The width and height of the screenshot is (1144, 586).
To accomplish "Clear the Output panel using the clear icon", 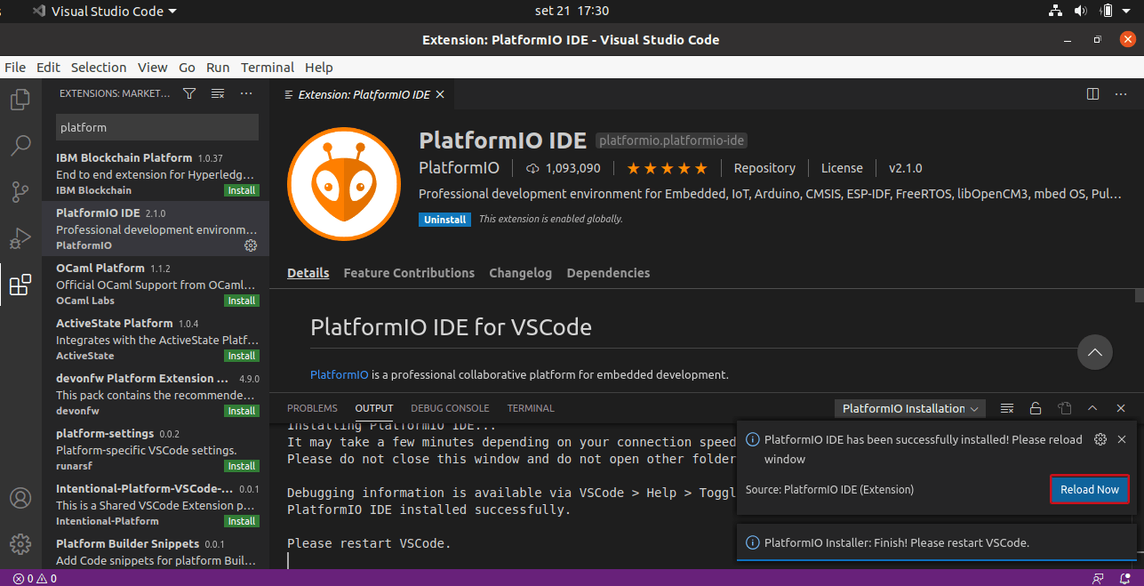I will pyautogui.click(x=1007, y=408).
